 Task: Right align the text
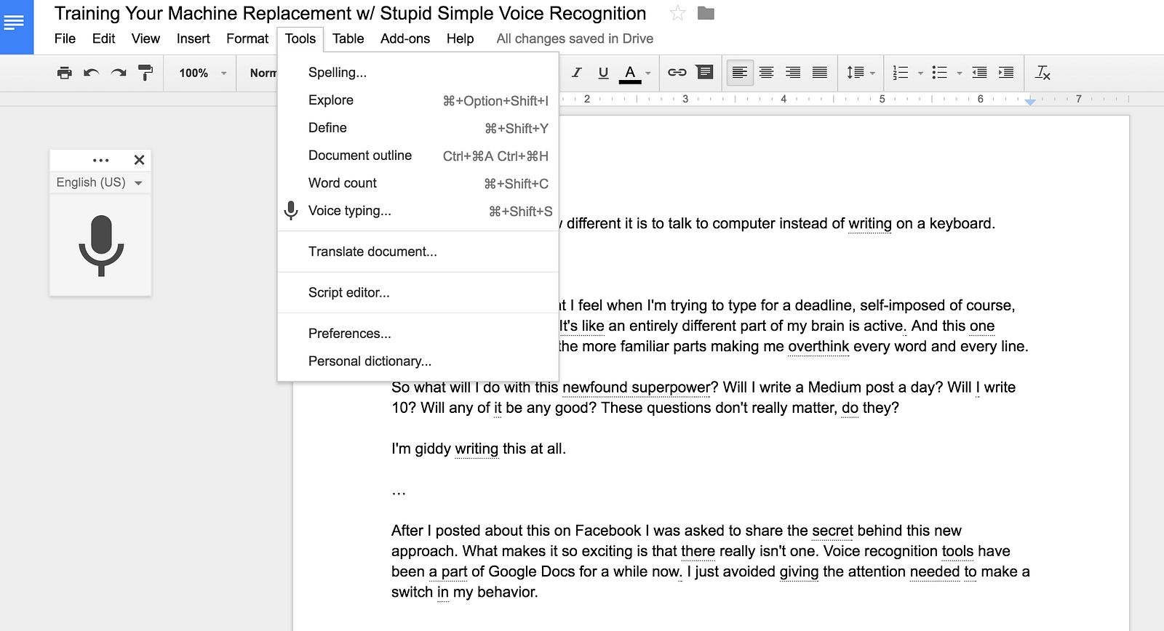coord(793,73)
